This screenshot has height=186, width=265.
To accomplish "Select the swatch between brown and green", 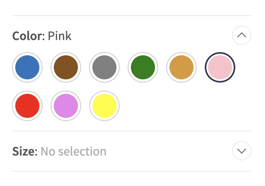I will point(104,67).
